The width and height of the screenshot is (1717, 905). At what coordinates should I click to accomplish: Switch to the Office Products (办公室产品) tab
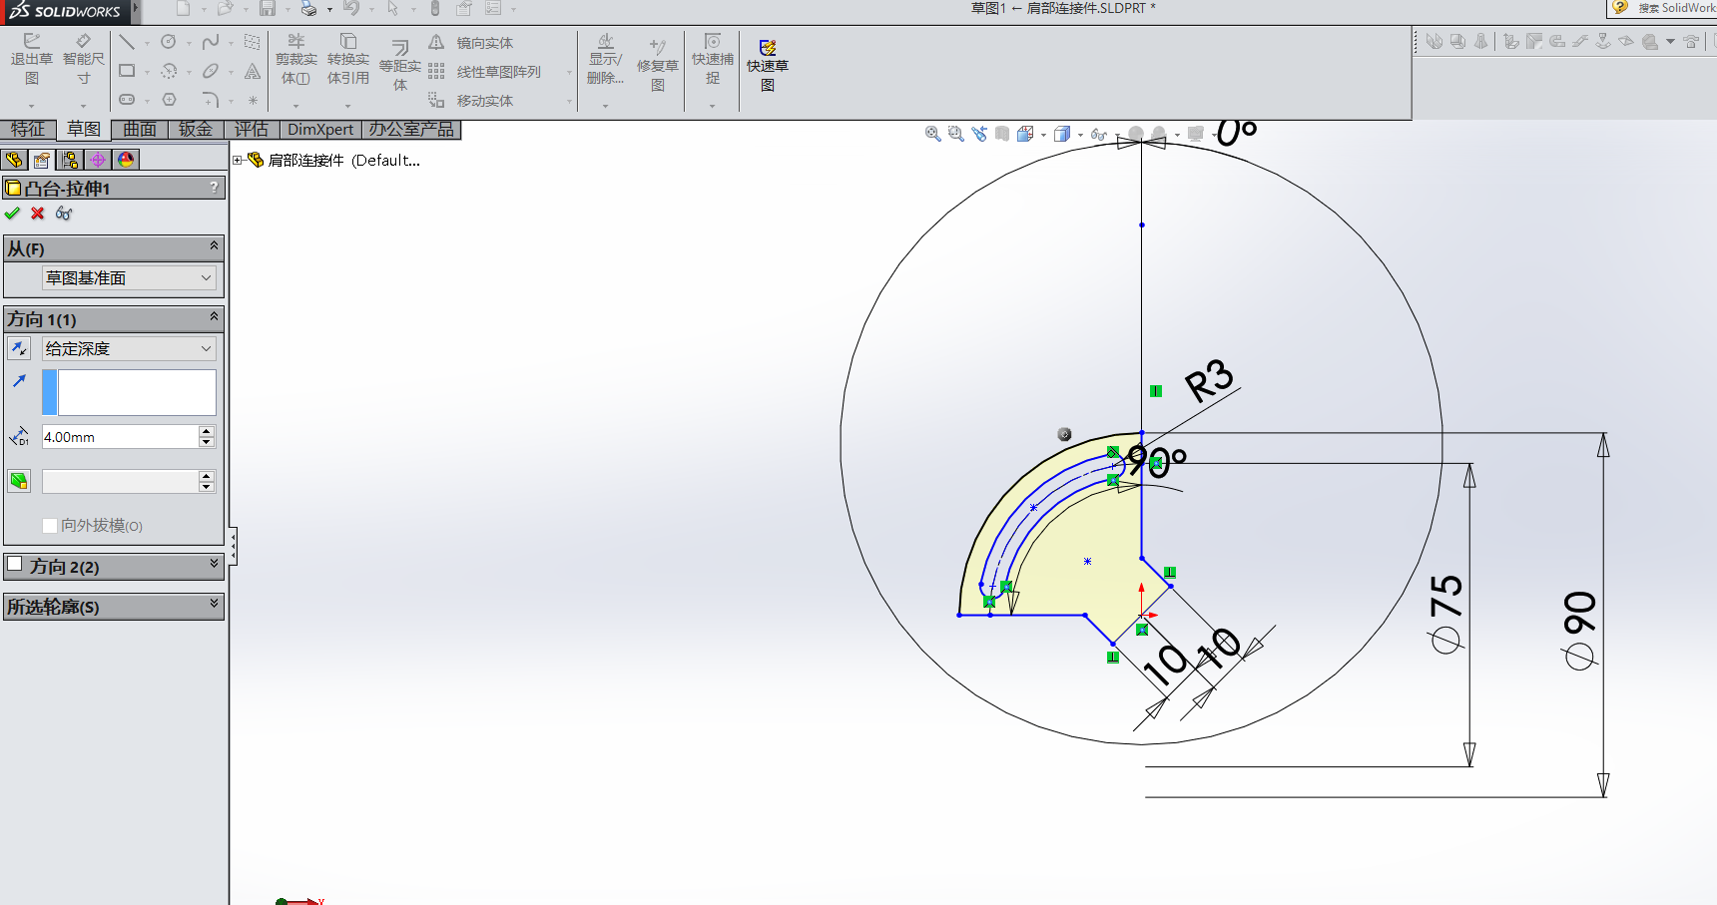click(411, 129)
